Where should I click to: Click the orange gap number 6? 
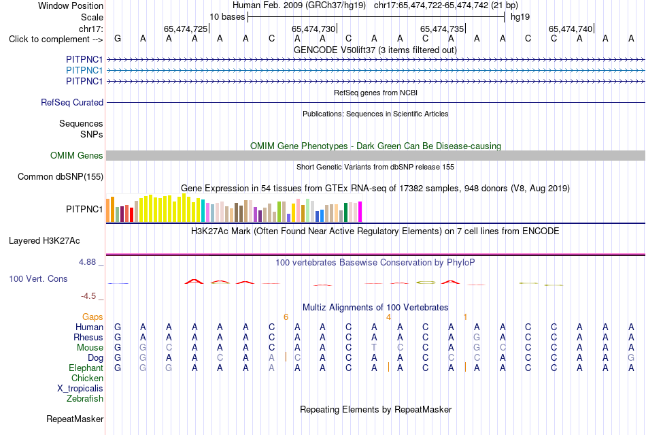click(x=286, y=317)
